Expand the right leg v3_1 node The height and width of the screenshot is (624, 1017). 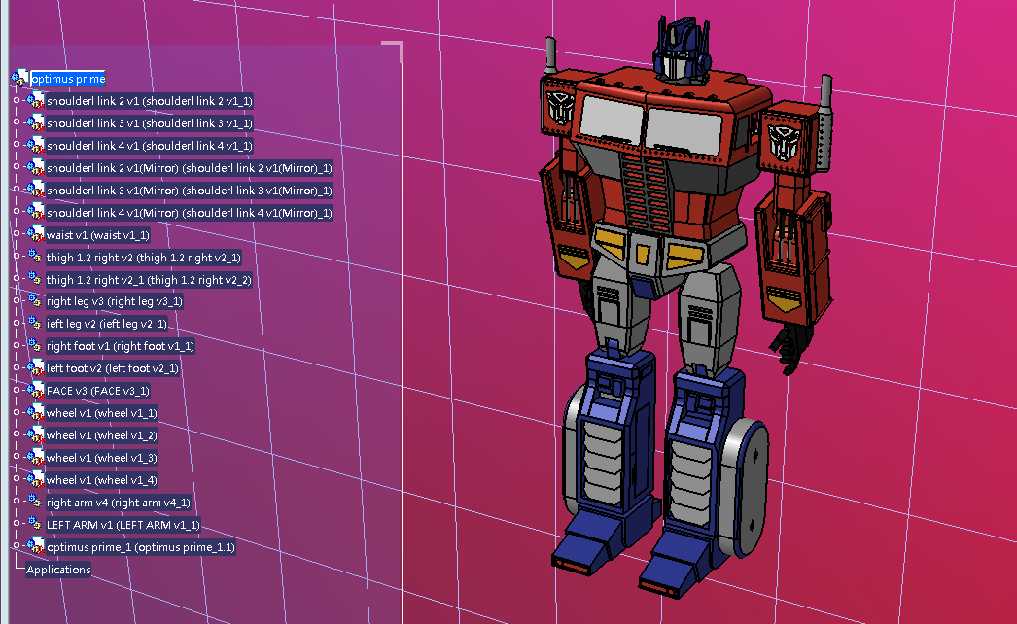point(17,300)
